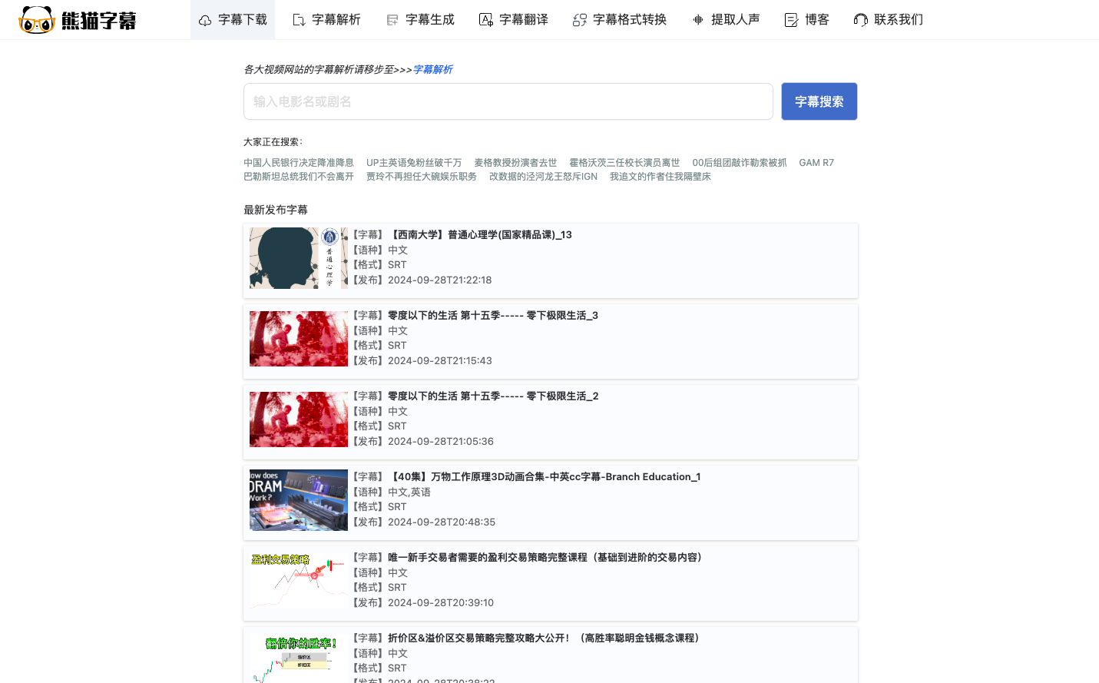Open subtitle title 万物工作原理3D动画合集 Branch Education_1
Image resolution: width=1099 pixels, height=683 pixels.
(x=545, y=477)
